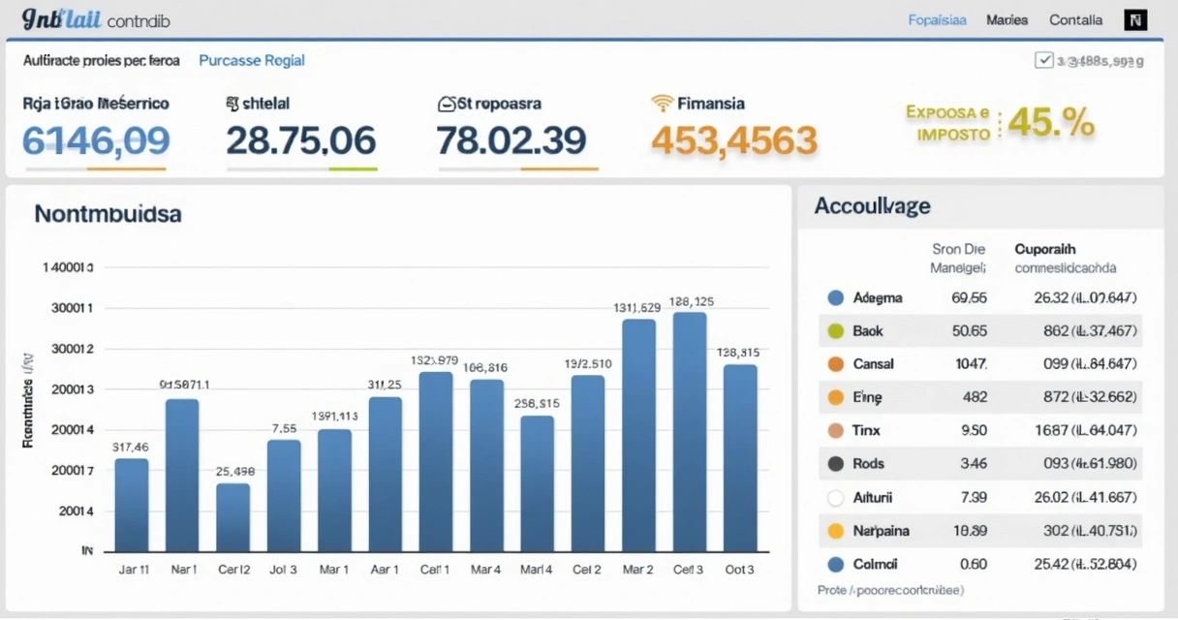Click the black N icon in header
1178x620 pixels.
point(1135,20)
